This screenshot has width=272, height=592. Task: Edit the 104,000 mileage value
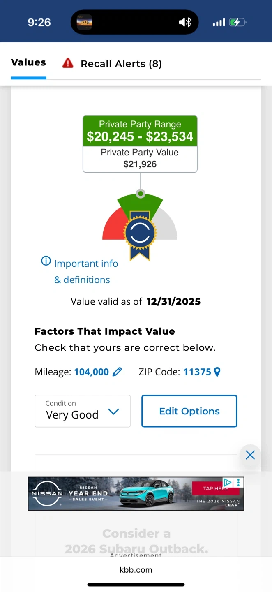pyautogui.click(x=91, y=372)
